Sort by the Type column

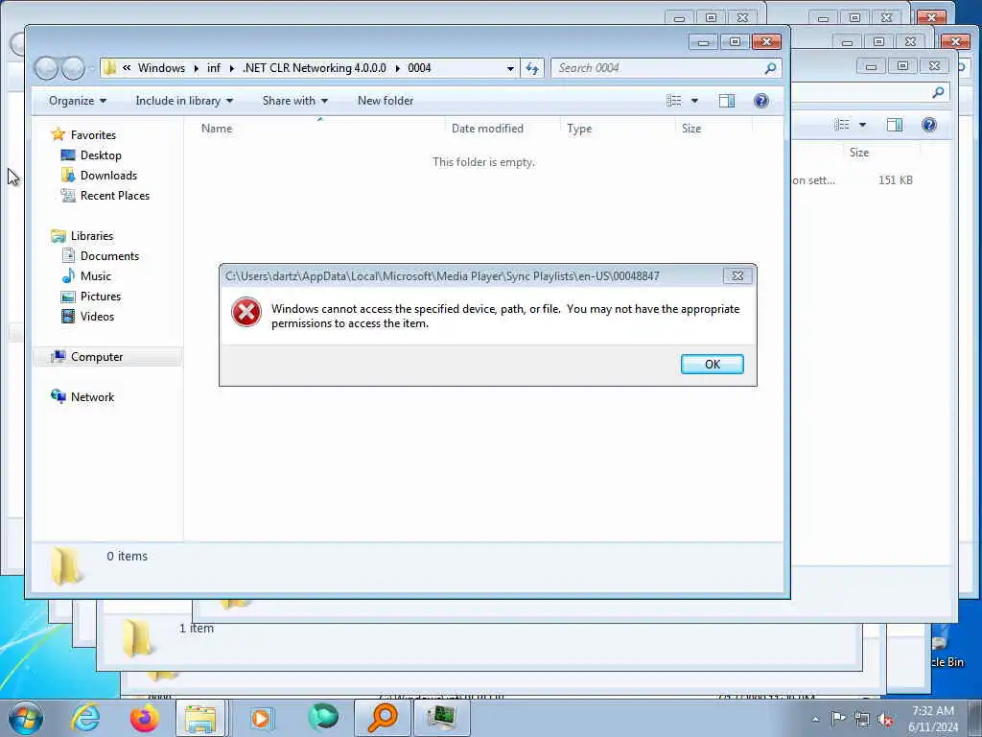point(579,129)
